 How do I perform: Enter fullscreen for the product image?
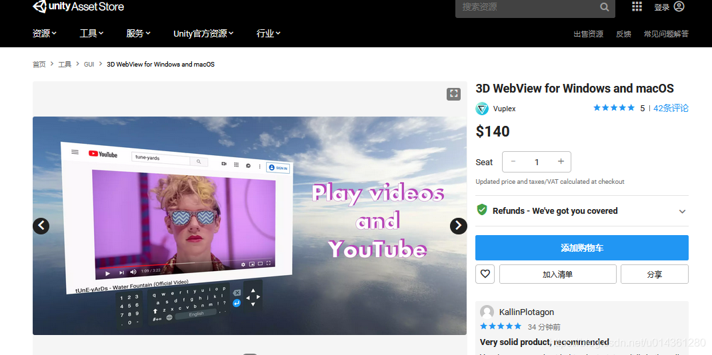pos(453,94)
